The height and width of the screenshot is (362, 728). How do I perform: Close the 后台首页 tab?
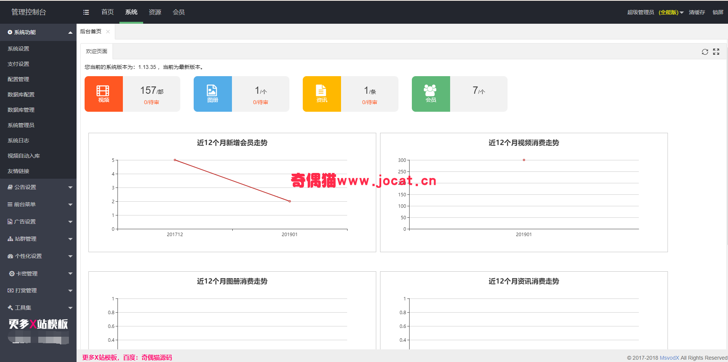(x=108, y=32)
